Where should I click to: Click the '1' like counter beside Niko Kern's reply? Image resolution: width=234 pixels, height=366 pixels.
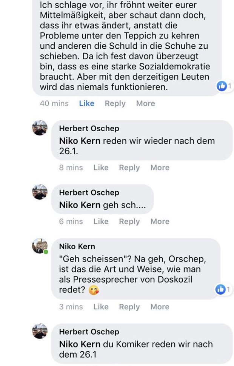(229, 289)
